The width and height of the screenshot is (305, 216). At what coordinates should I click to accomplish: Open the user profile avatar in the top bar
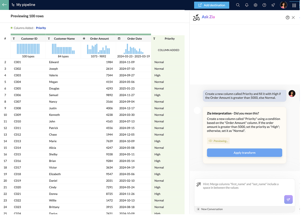pos(283,5)
